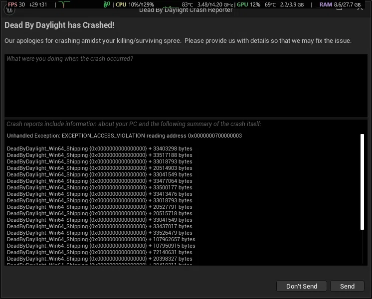Click the crash summary vertical scrollbar
The image size is (372, 299).
pos(362,182)
